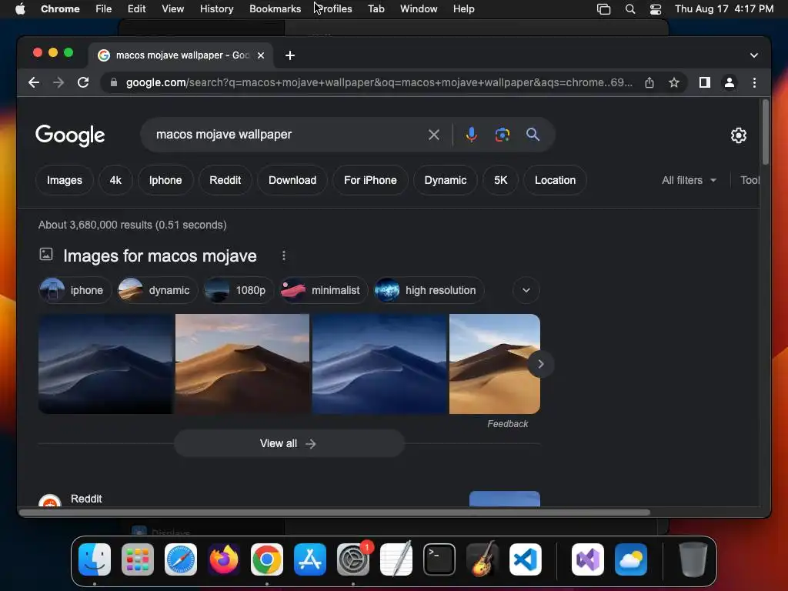Search by image with Google Lens icon
788x591 pixels.
502,135
